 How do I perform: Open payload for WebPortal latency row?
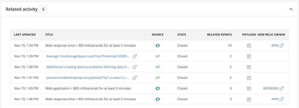click(x=249, y=67)
